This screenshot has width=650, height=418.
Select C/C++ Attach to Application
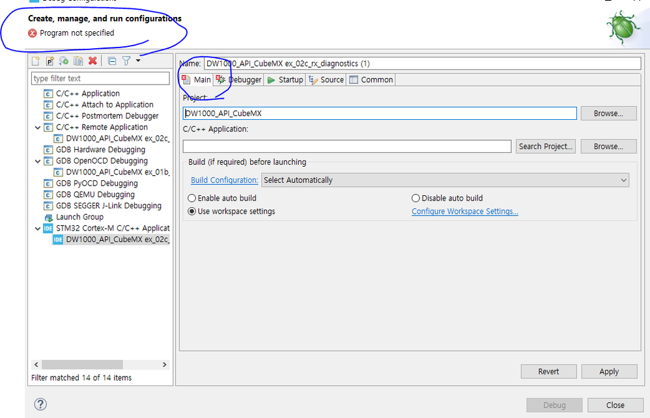(104, 105)
